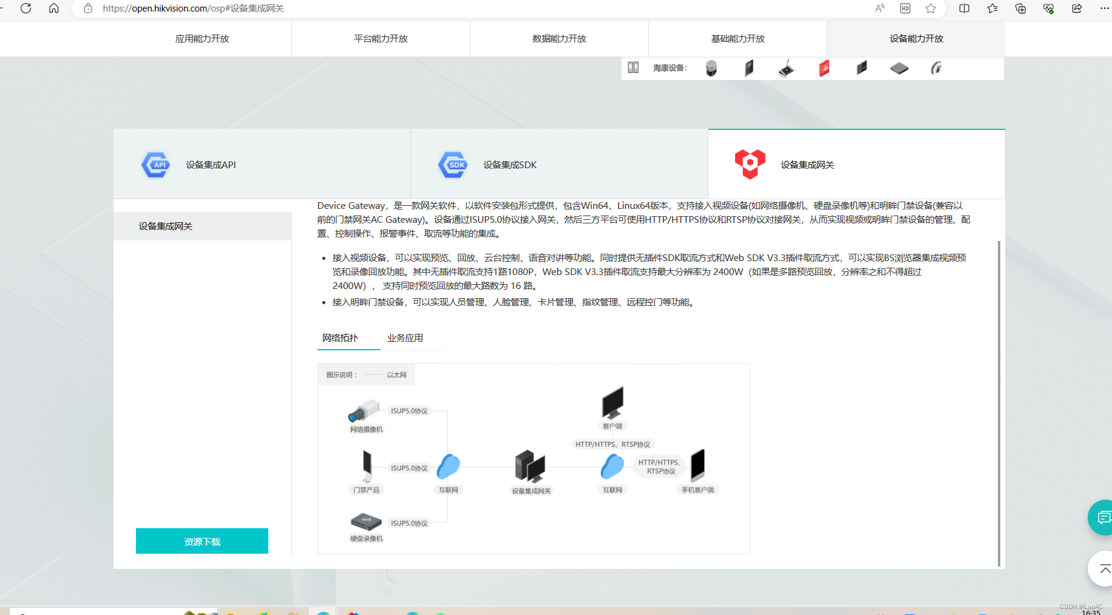Switch to the 设备集成网关 tab
The height and width of the screenshot is (615, 1112).
point(856,165)
